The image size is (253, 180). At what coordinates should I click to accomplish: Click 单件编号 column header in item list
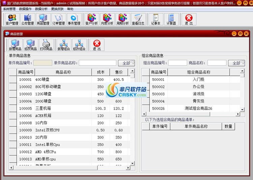tap(160, 126)
